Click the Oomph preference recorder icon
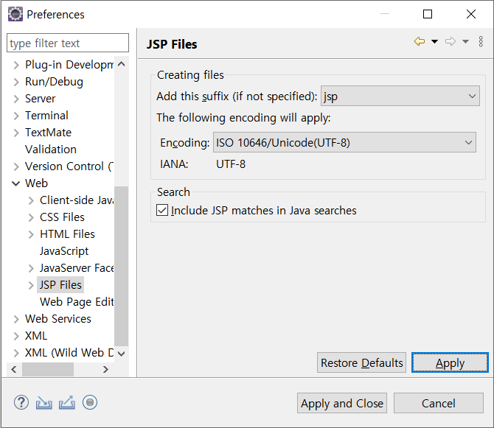The image size is (494, 428). (90, 402)
